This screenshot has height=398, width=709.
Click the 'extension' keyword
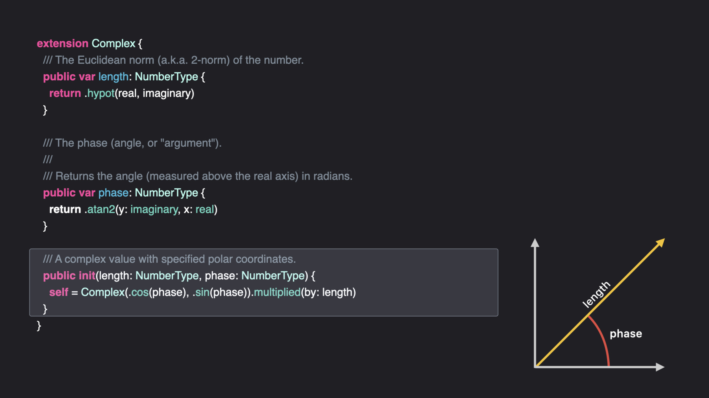[x=63, y=43]
